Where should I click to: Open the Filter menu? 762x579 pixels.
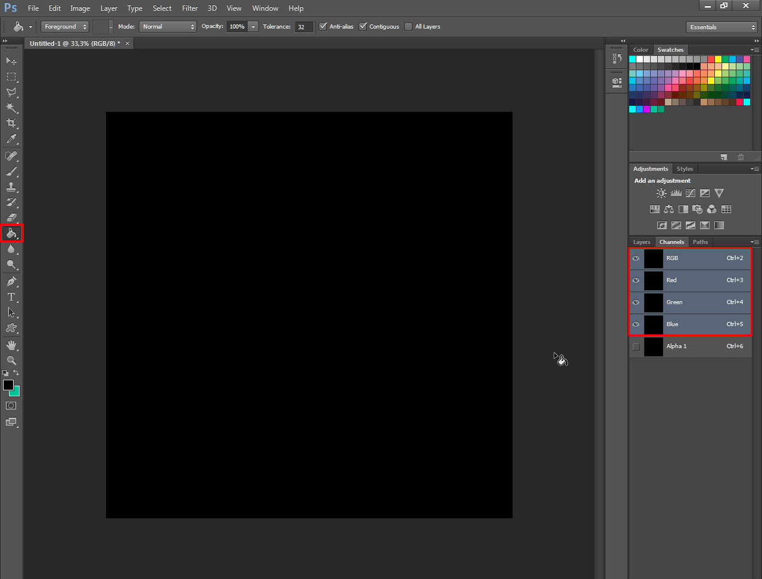tap(190, 8)
